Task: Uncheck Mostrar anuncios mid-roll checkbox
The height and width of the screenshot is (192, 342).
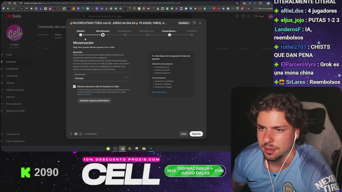Action: pos(74,86)
